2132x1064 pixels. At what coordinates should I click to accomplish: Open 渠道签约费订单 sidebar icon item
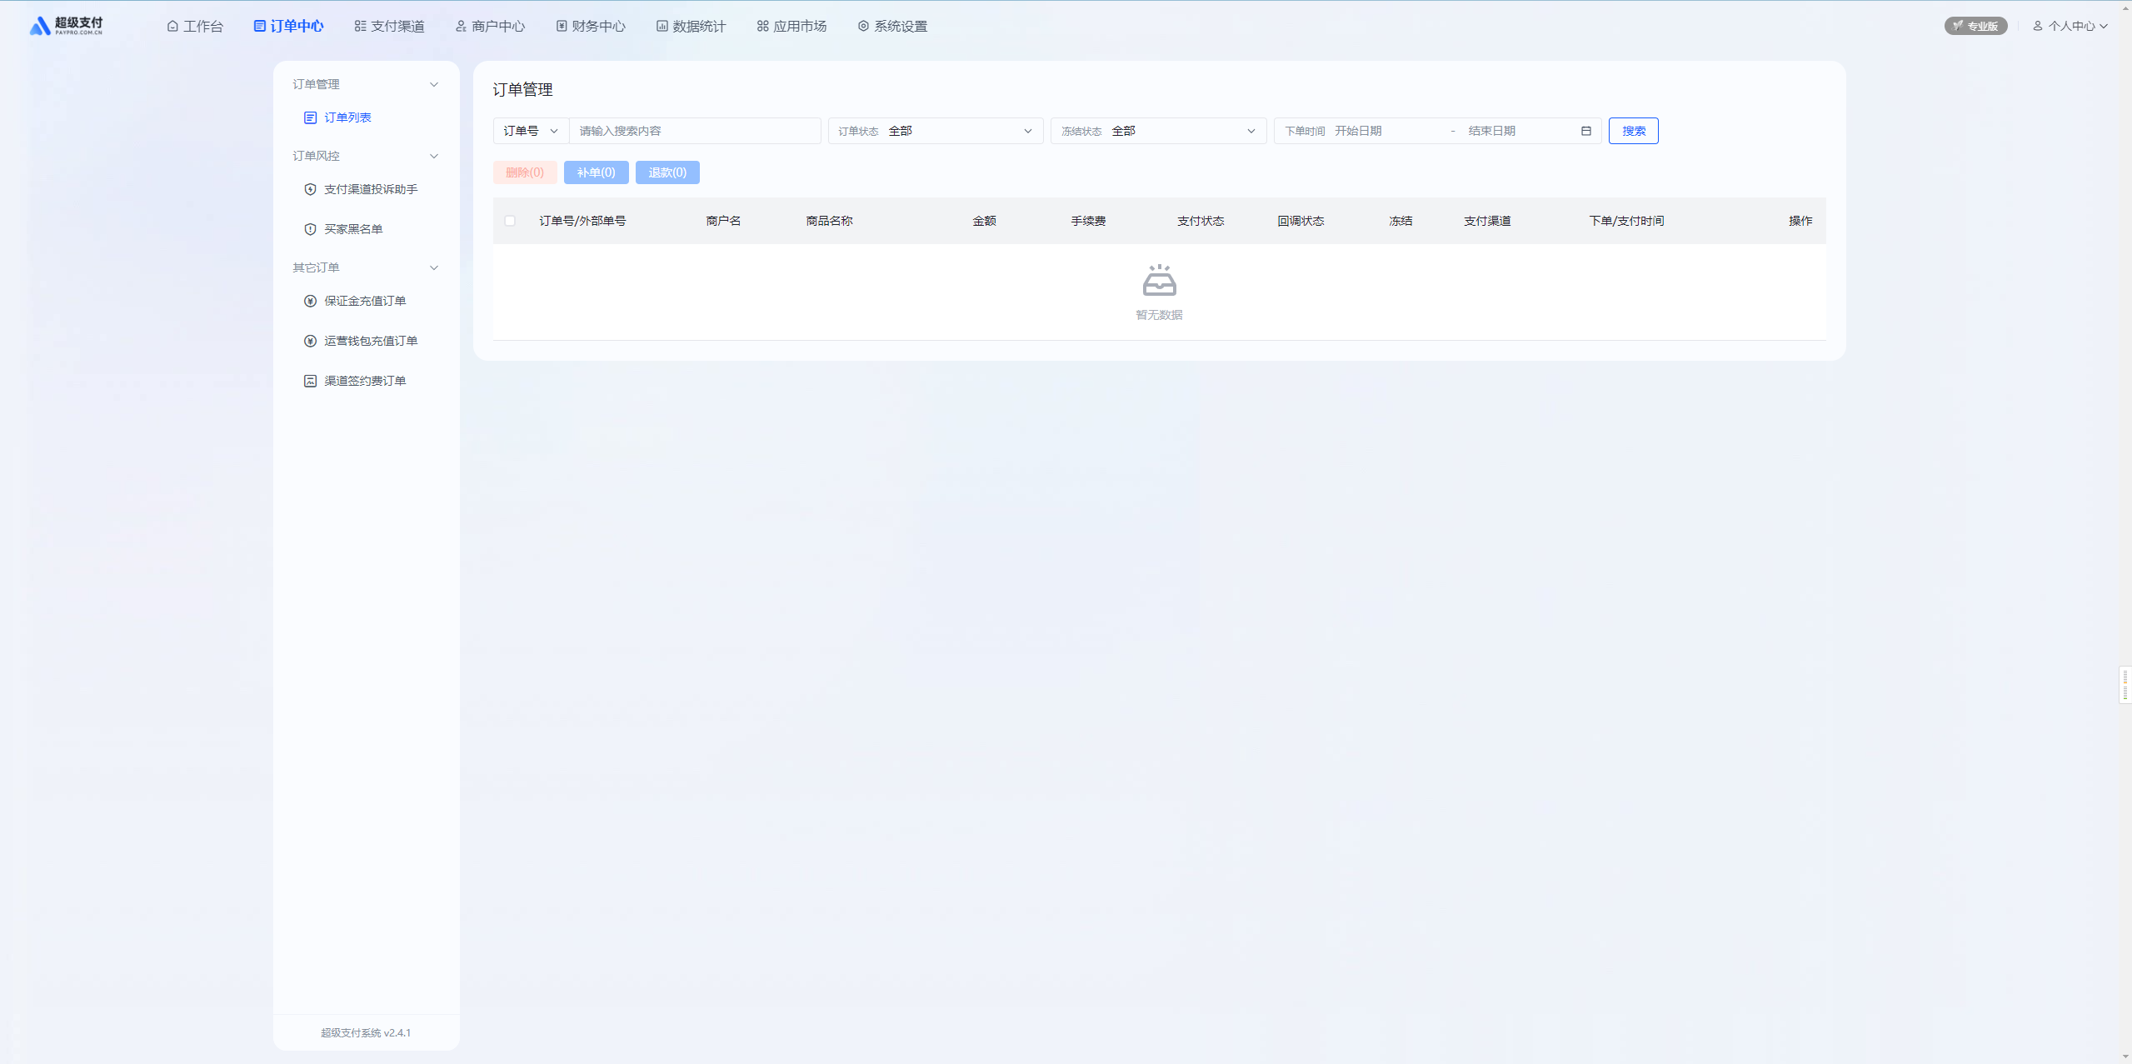click(310, 381)
